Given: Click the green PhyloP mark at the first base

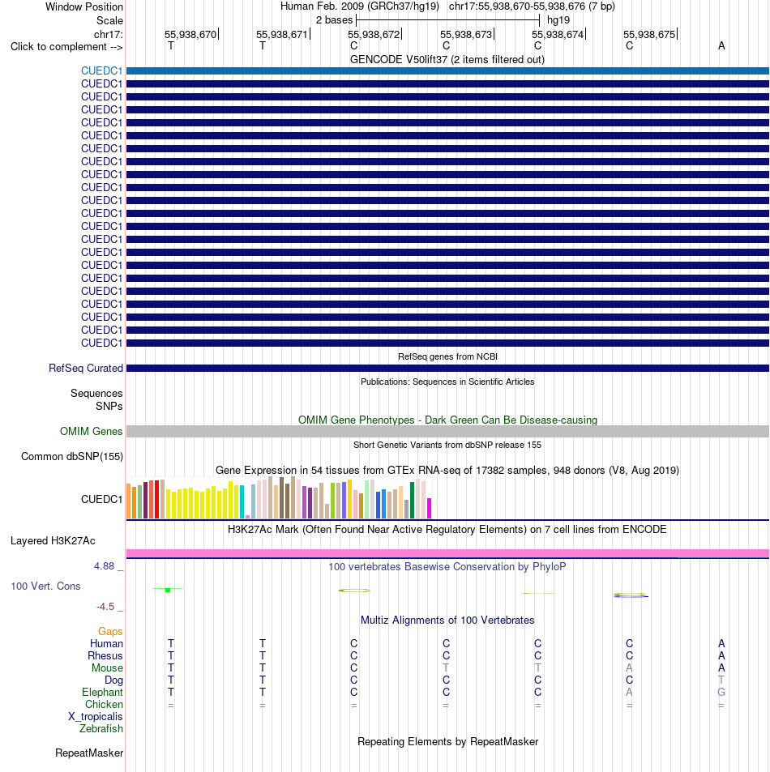Looking at the screenshot, I should click(x=168, y=590).
